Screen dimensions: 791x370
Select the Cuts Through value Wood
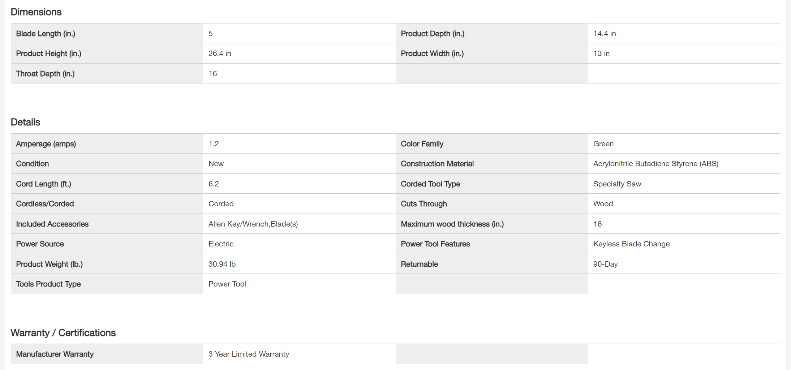(x=603, y=204)
